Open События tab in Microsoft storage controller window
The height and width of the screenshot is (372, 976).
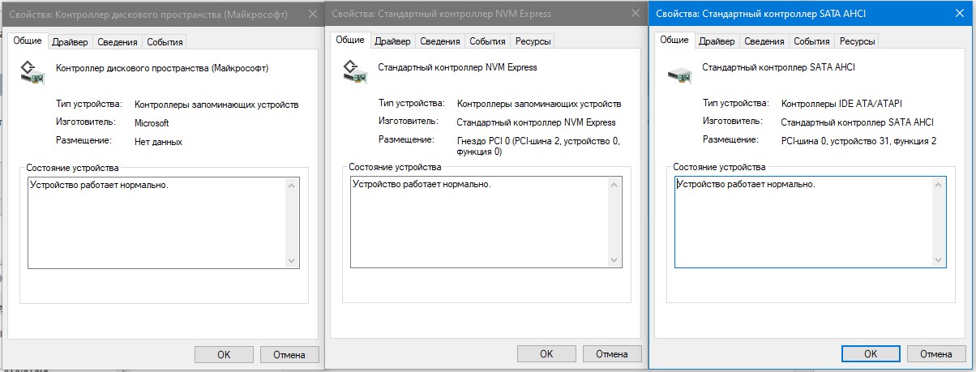(165, 42)
